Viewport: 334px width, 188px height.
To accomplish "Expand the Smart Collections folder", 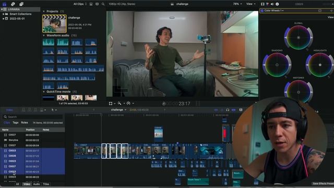I will 4,14.
